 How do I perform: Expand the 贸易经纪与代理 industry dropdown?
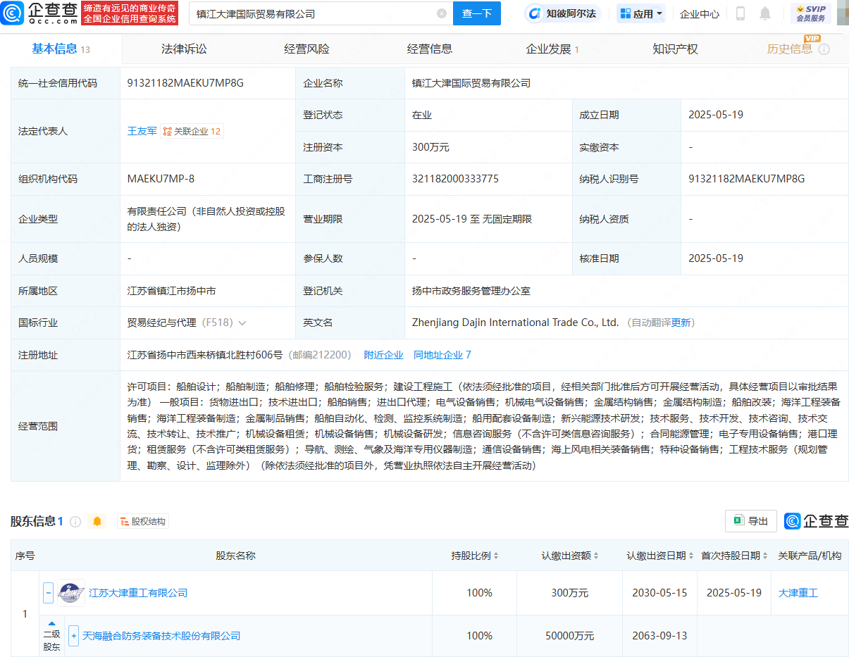(x=242, y=323)
